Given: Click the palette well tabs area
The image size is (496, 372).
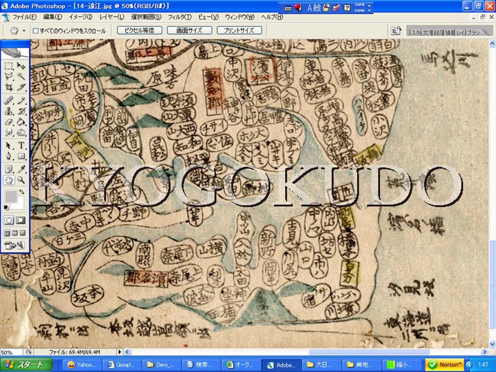Looking at the screenshot, I should coord(449,31).
